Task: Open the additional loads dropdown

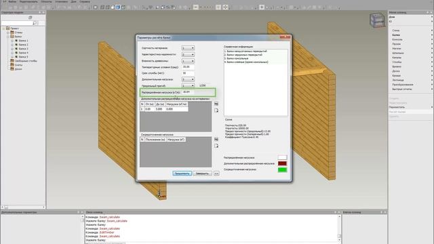Action: [188, 79]
